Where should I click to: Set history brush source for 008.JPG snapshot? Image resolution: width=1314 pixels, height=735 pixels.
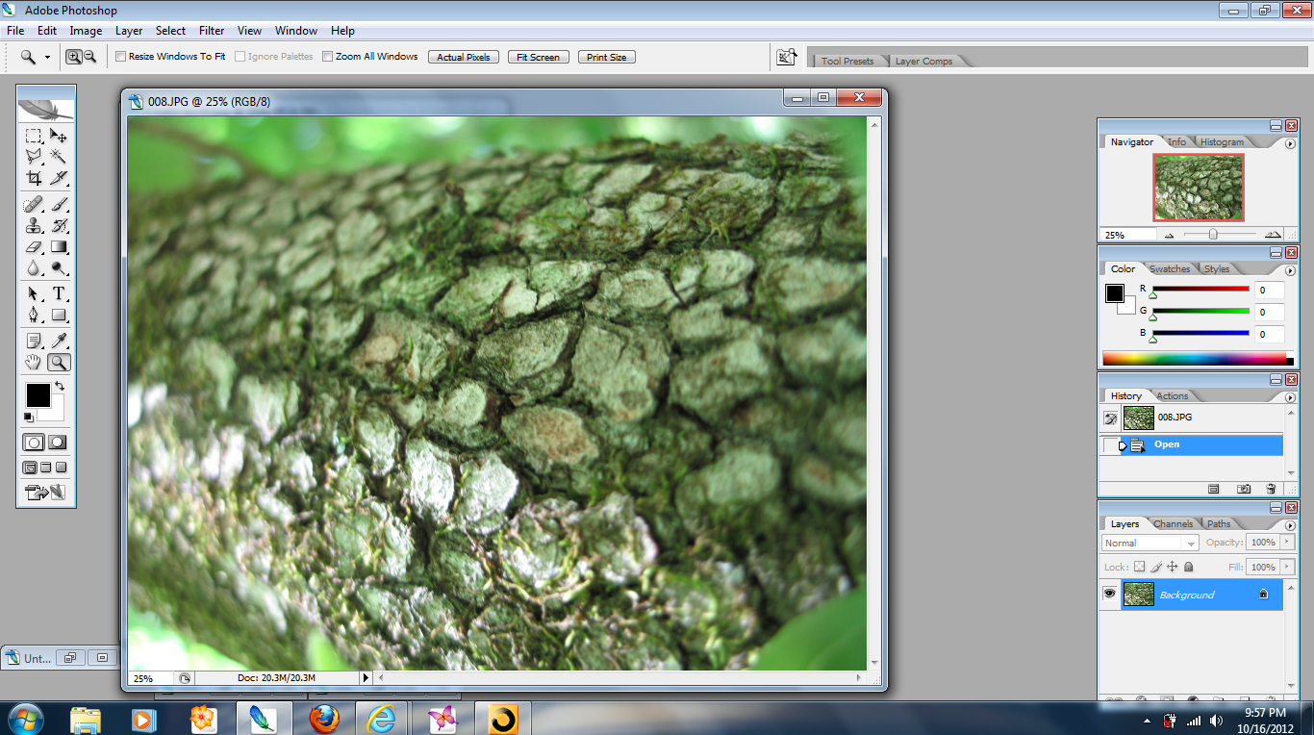(x=1110, y=418)
